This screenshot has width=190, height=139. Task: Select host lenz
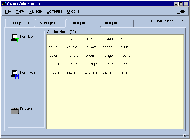click(124, 72)
